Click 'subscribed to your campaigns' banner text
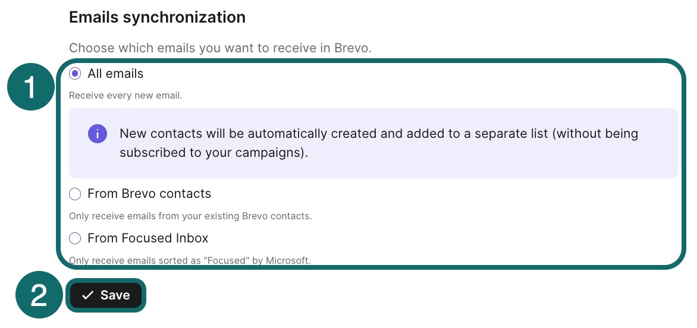The image size is (697, 328). coord(214,153)
